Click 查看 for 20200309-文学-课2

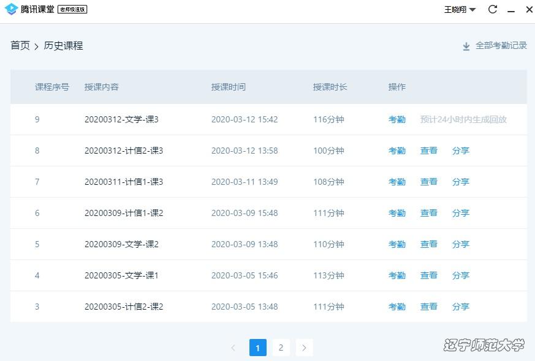428,244
